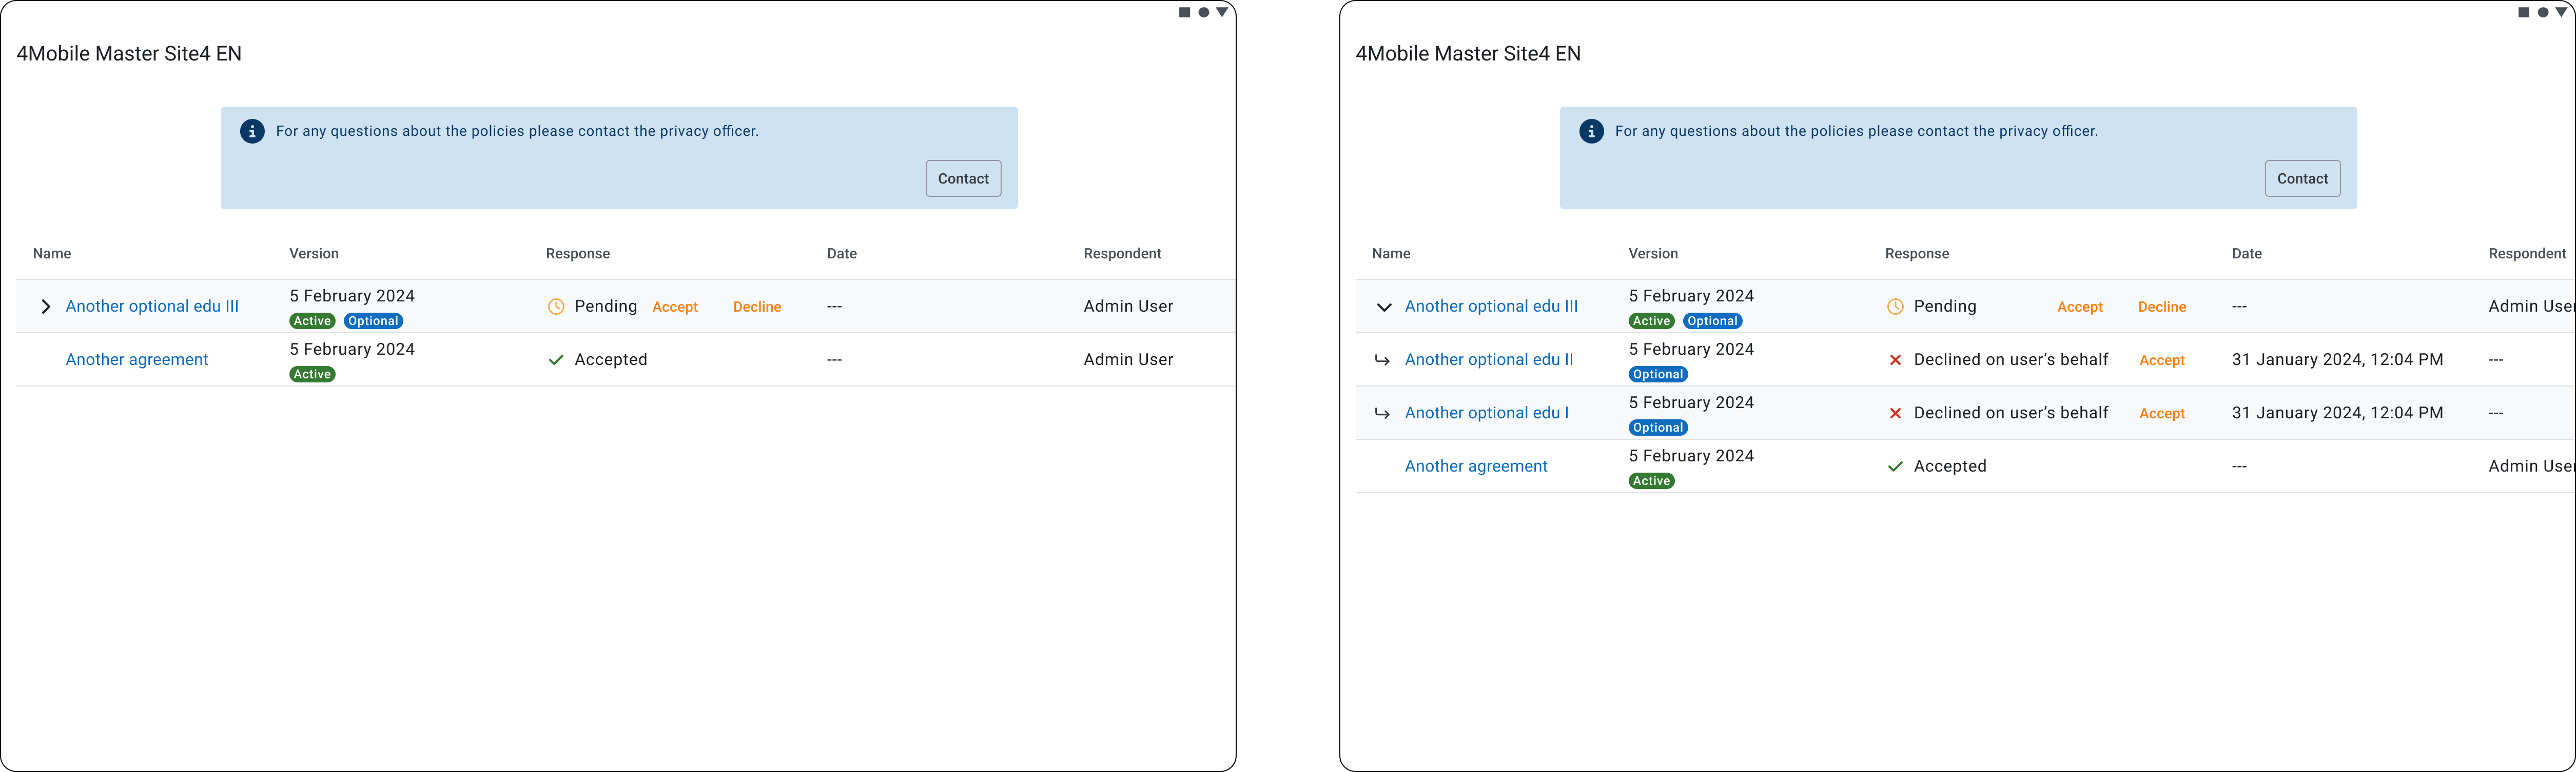Accept Another optional edu III in right window
The width and height of the screenshot is (2576, 772).
[x=2080, y=307]
